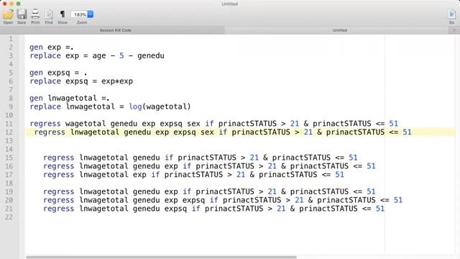Click 'replace expsq = exp*exp' line

tap(81, 81)
